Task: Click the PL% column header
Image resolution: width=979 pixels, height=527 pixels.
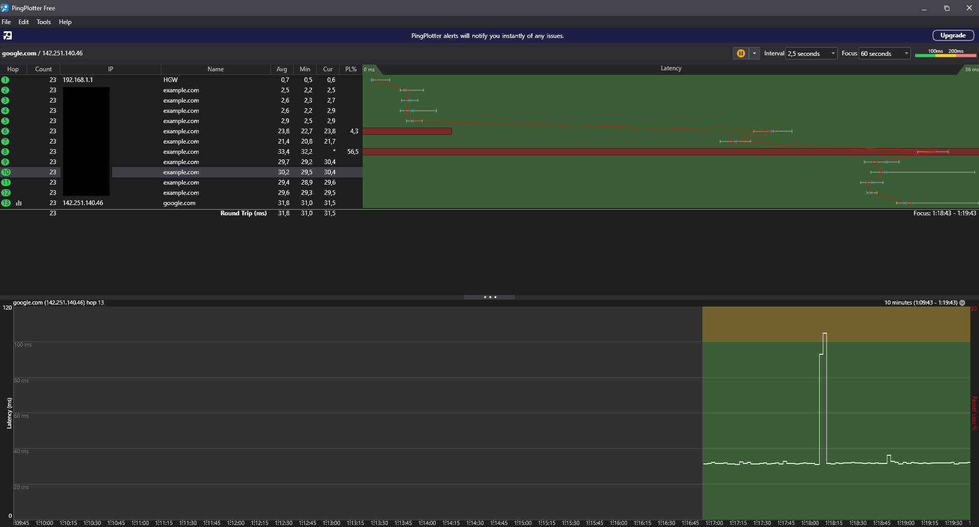Action: [351, 69]
